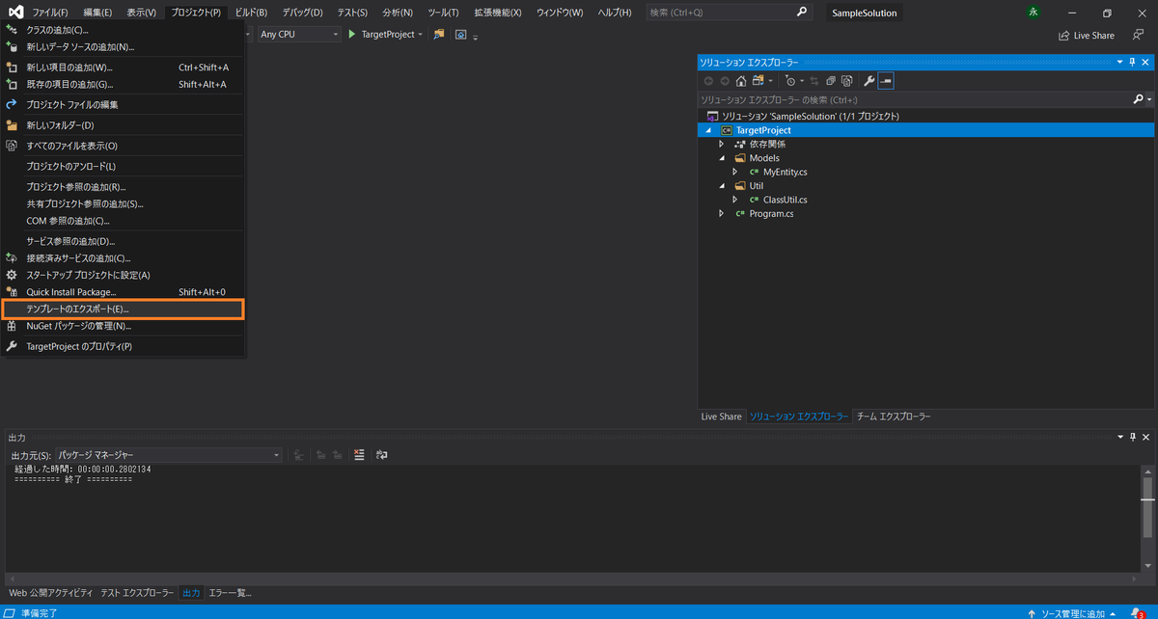Screen dimensions: 1158x619
Task: Click the Live Share text button
Action: 1094,35
